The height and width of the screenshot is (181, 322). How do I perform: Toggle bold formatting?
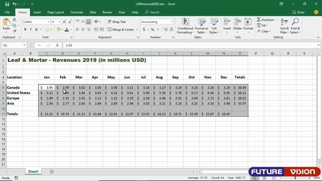[25, 30]
